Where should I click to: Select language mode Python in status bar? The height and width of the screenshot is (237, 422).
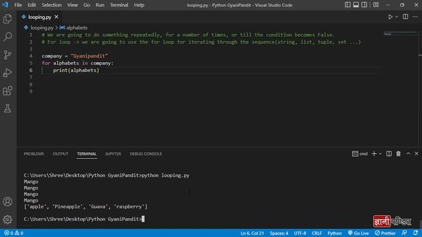(x=334, y=233)
